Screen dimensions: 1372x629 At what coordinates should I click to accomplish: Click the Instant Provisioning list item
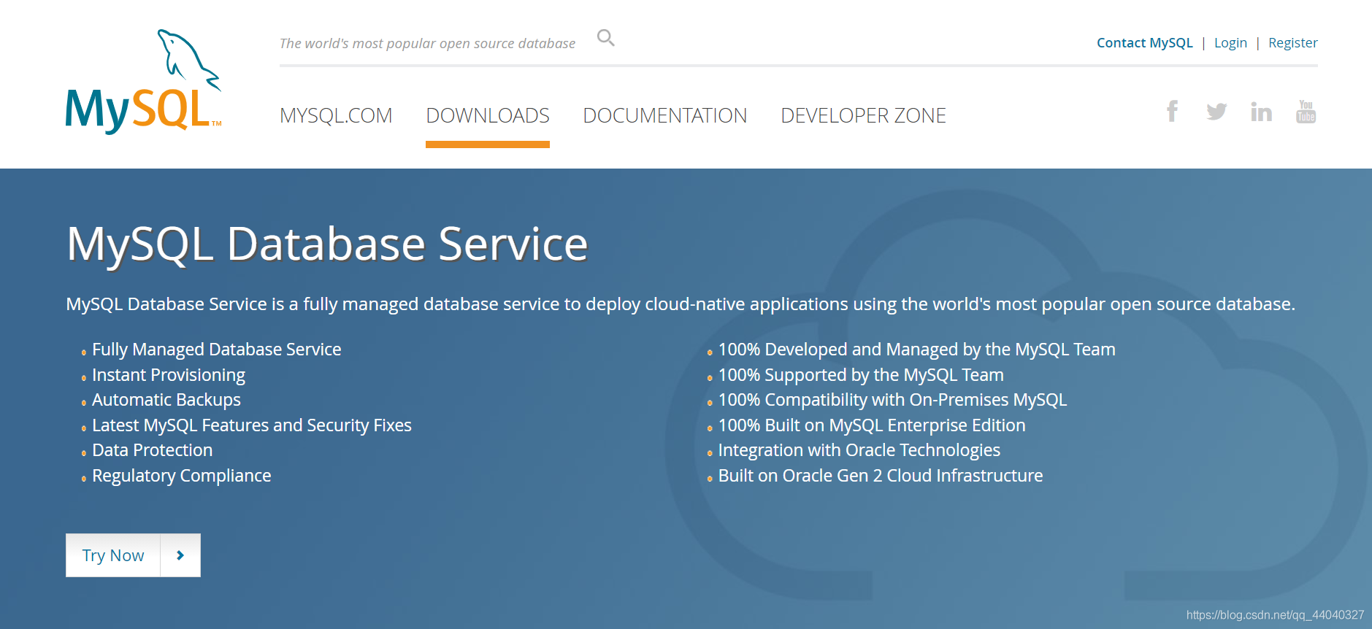tap(169, 375)
